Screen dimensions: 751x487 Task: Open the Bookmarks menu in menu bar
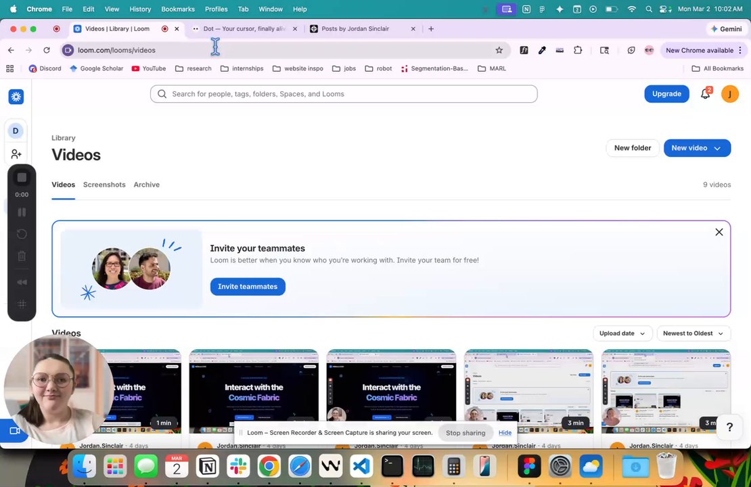[178, 9]
